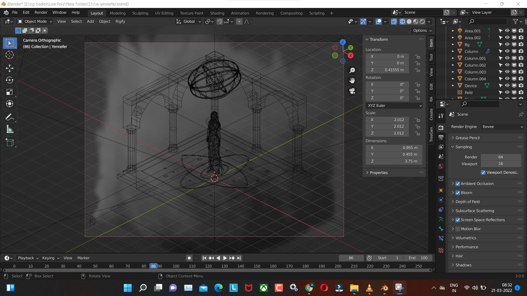Open the Render Engine dropdown
Image resolution: width=527 pixels, height=296 pixels.
point(502,127)
